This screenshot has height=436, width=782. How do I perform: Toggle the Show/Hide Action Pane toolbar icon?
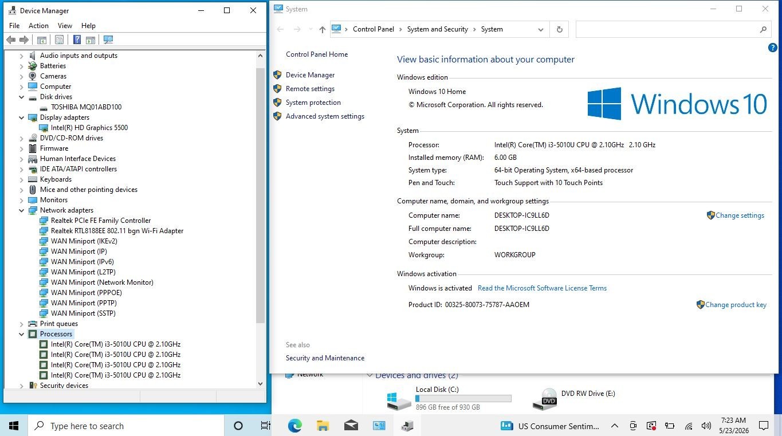[90, 40]
